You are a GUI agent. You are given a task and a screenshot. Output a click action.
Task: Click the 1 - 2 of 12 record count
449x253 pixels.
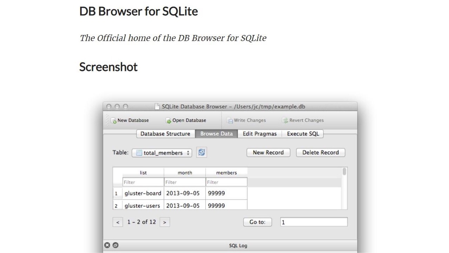(x=141, y=222)
